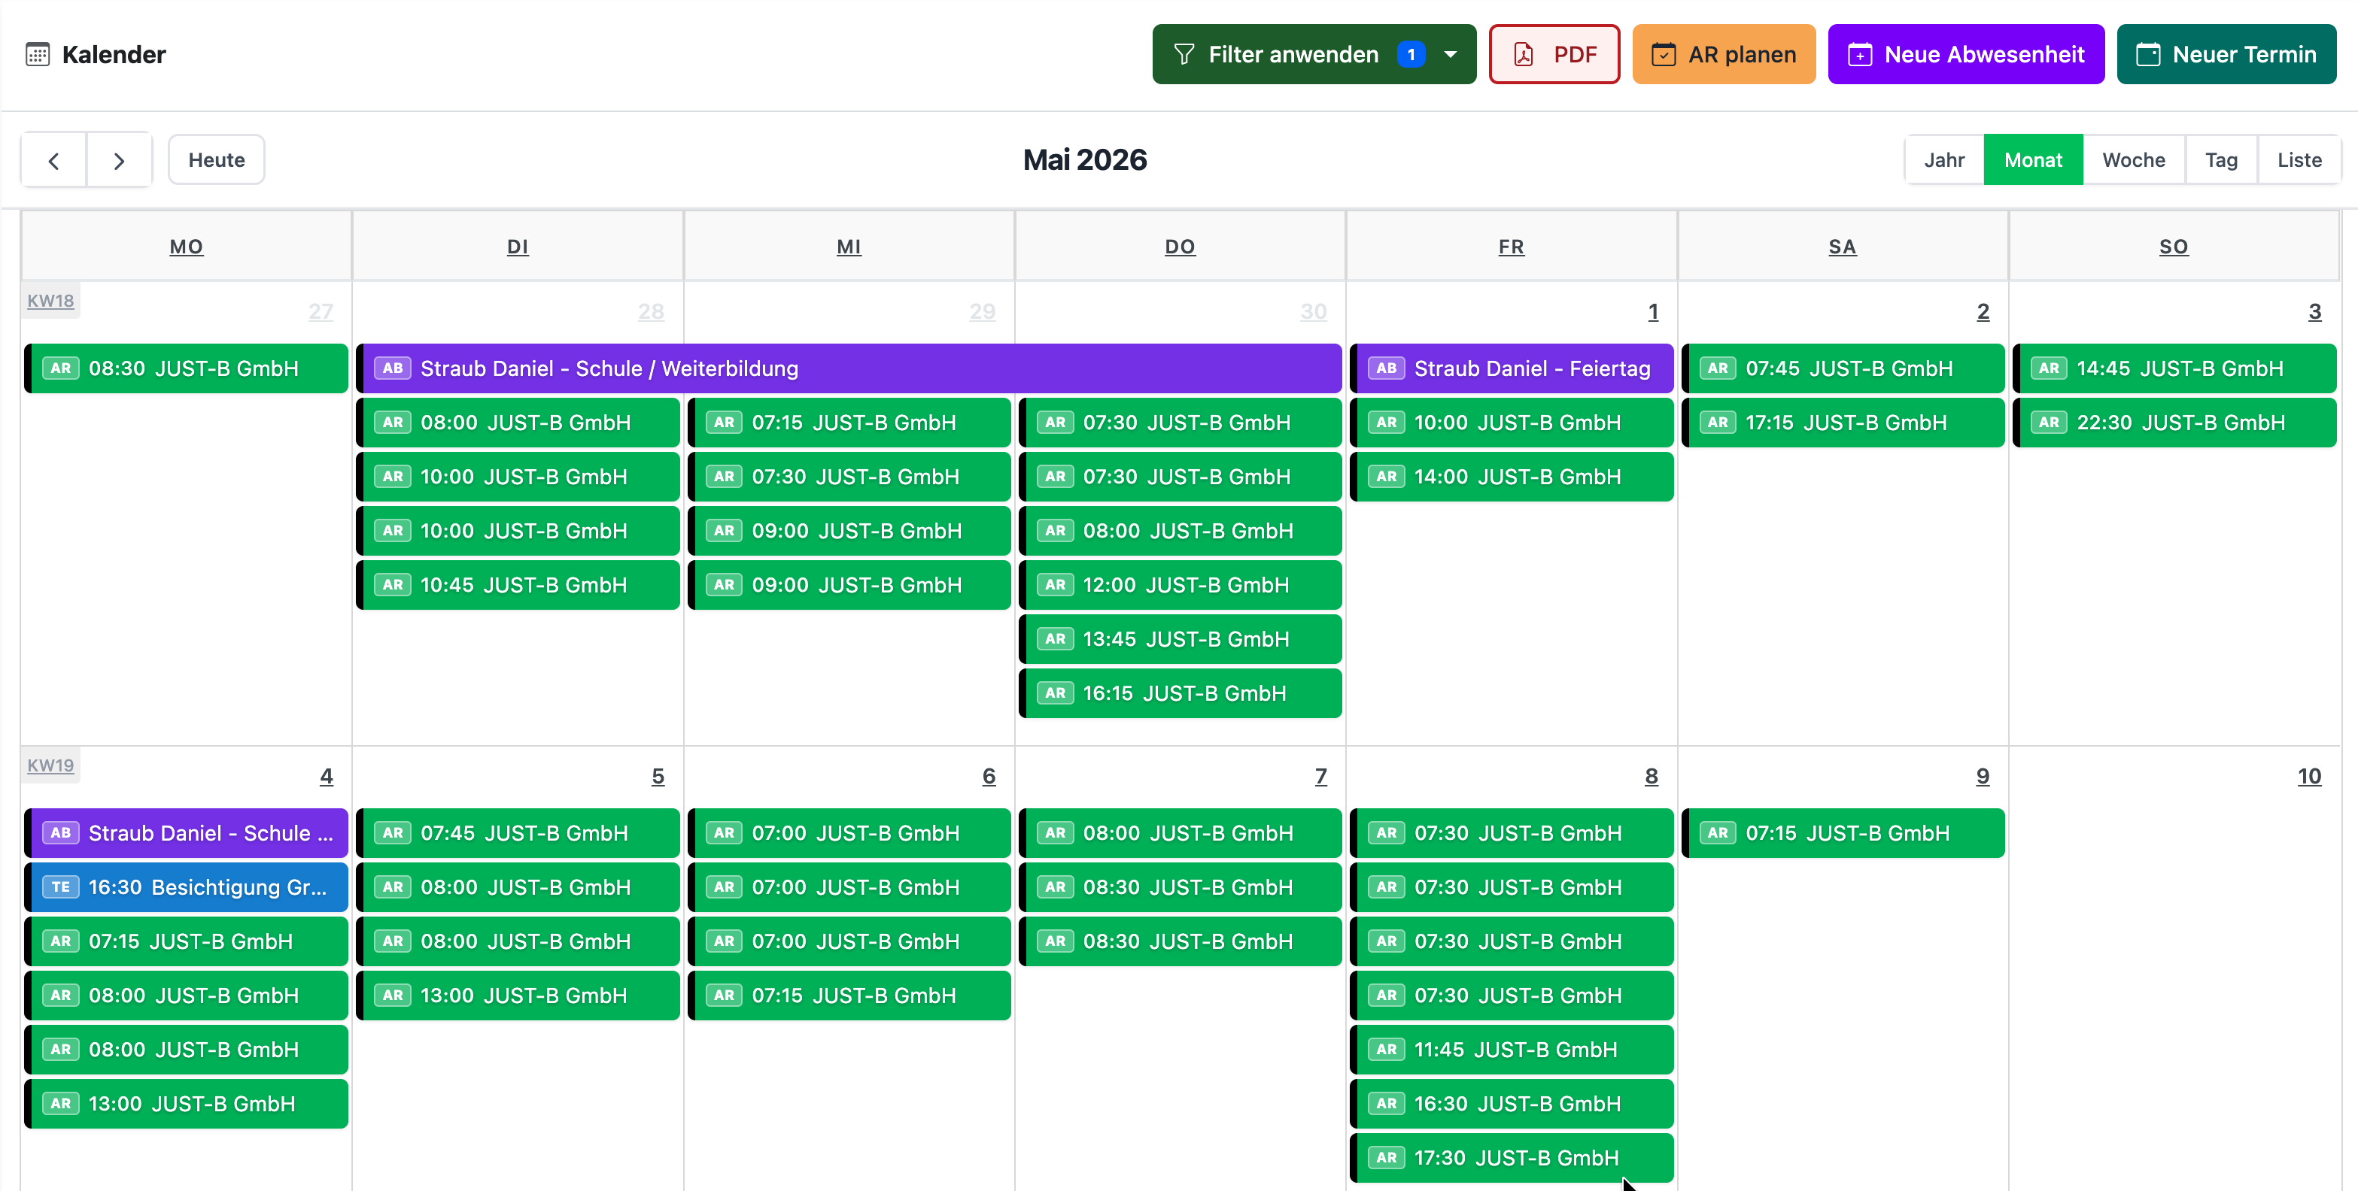Screen dimensions: 2358x1191
Task: Create Neue Abwesenheit
Action: [x=1965, y=55]
